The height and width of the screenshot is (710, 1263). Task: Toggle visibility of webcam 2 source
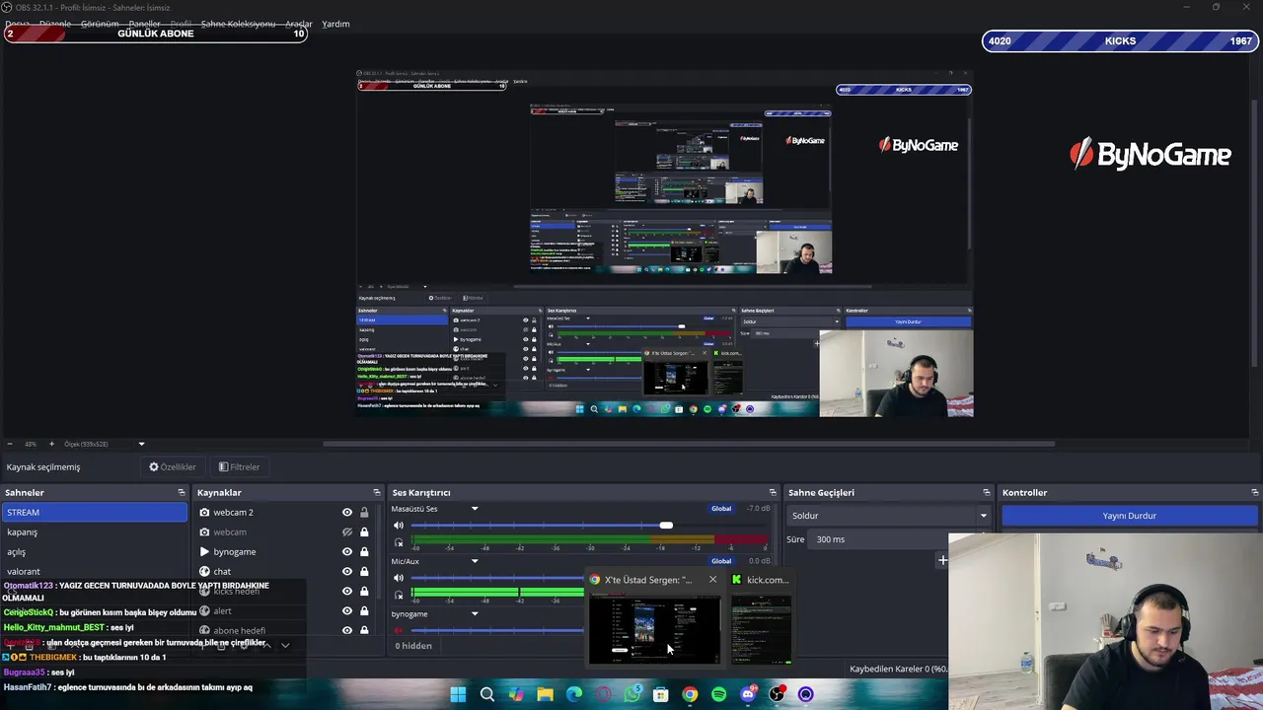347,513
